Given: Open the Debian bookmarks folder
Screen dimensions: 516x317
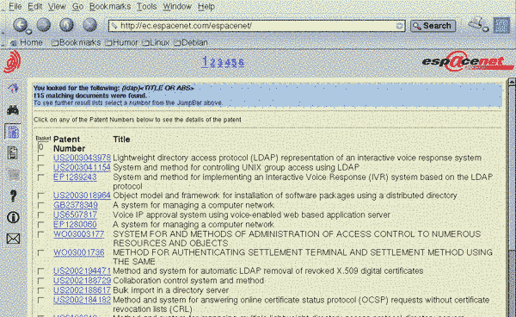Looking at the screenshot, I should click(191, 42).
